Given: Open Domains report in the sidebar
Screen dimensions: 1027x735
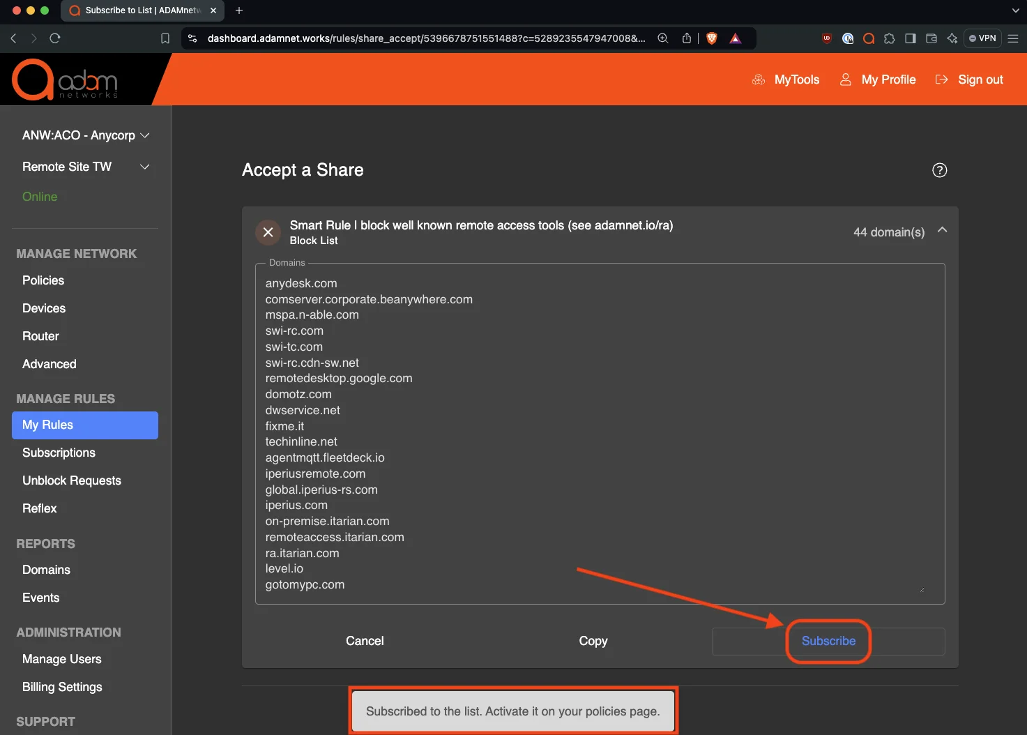Looking at the screenshot, I should click(46, 570).
